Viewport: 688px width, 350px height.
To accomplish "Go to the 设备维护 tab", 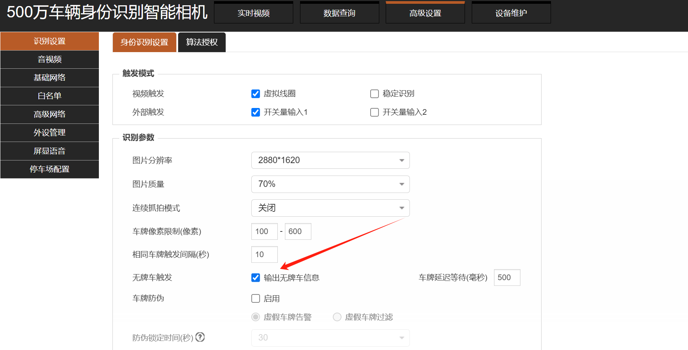I will click(511, 13).
